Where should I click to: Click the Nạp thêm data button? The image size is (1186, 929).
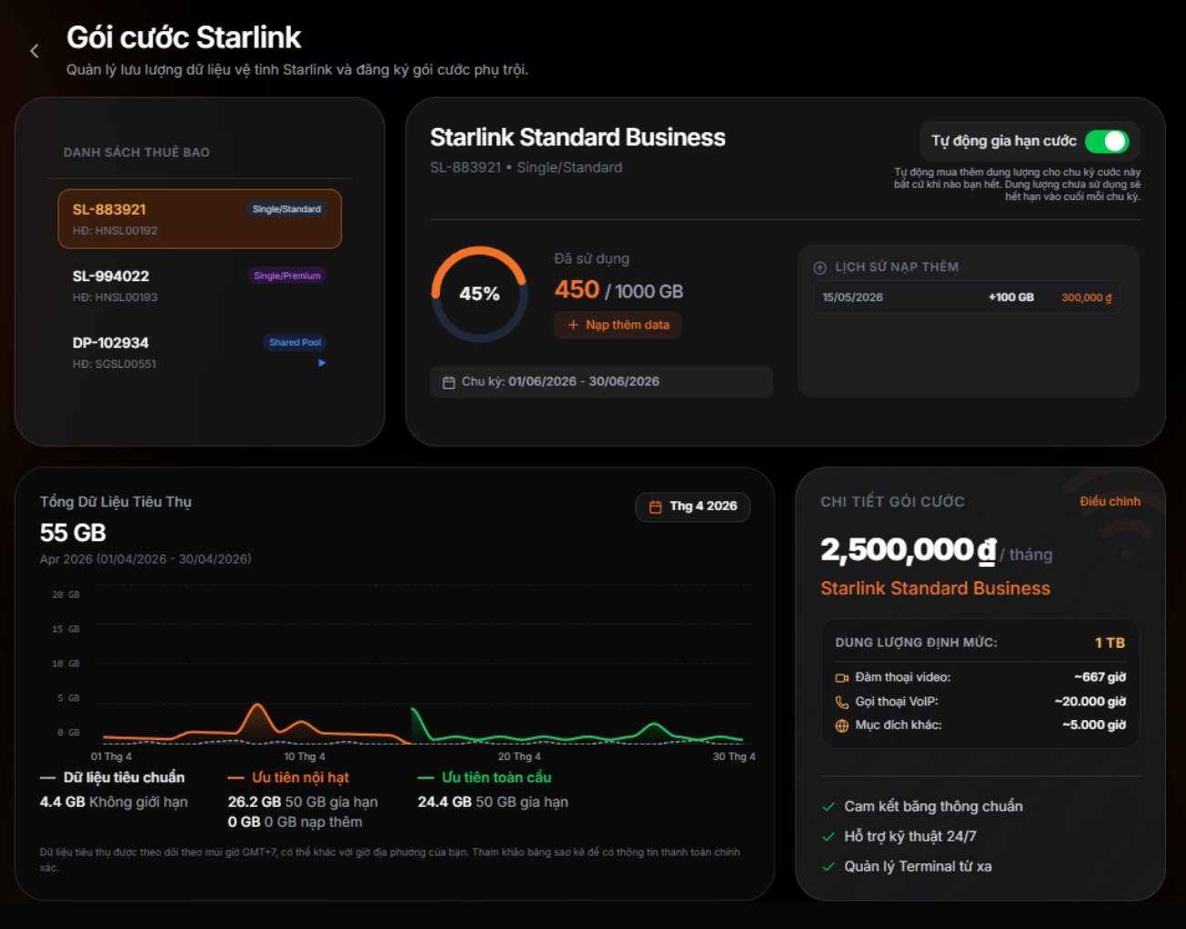[618, 325]
